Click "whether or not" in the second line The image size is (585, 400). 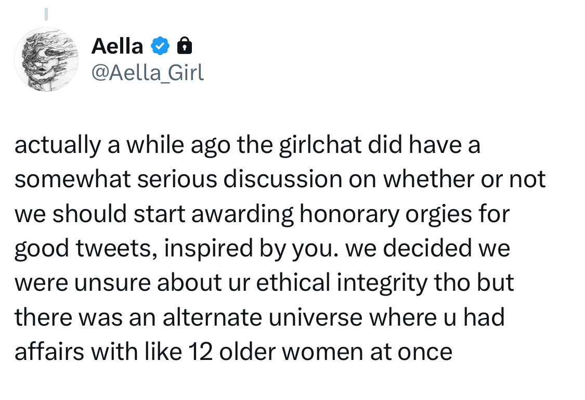pos(464,179)
